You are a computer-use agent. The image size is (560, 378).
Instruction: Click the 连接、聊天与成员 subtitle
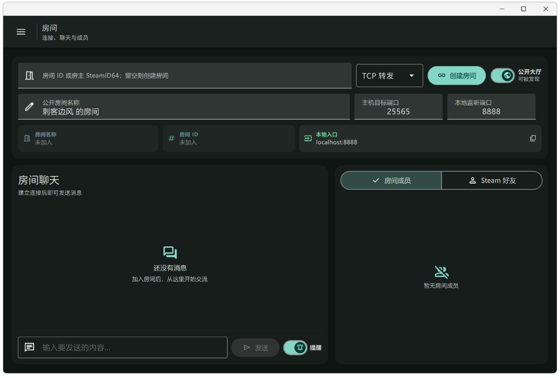65,37
